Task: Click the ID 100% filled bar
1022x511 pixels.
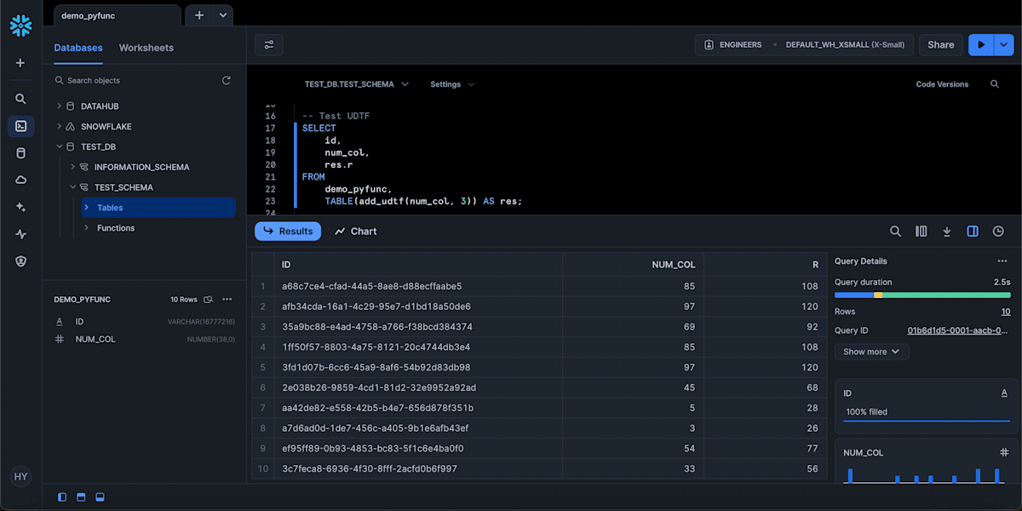Action: 926,421
